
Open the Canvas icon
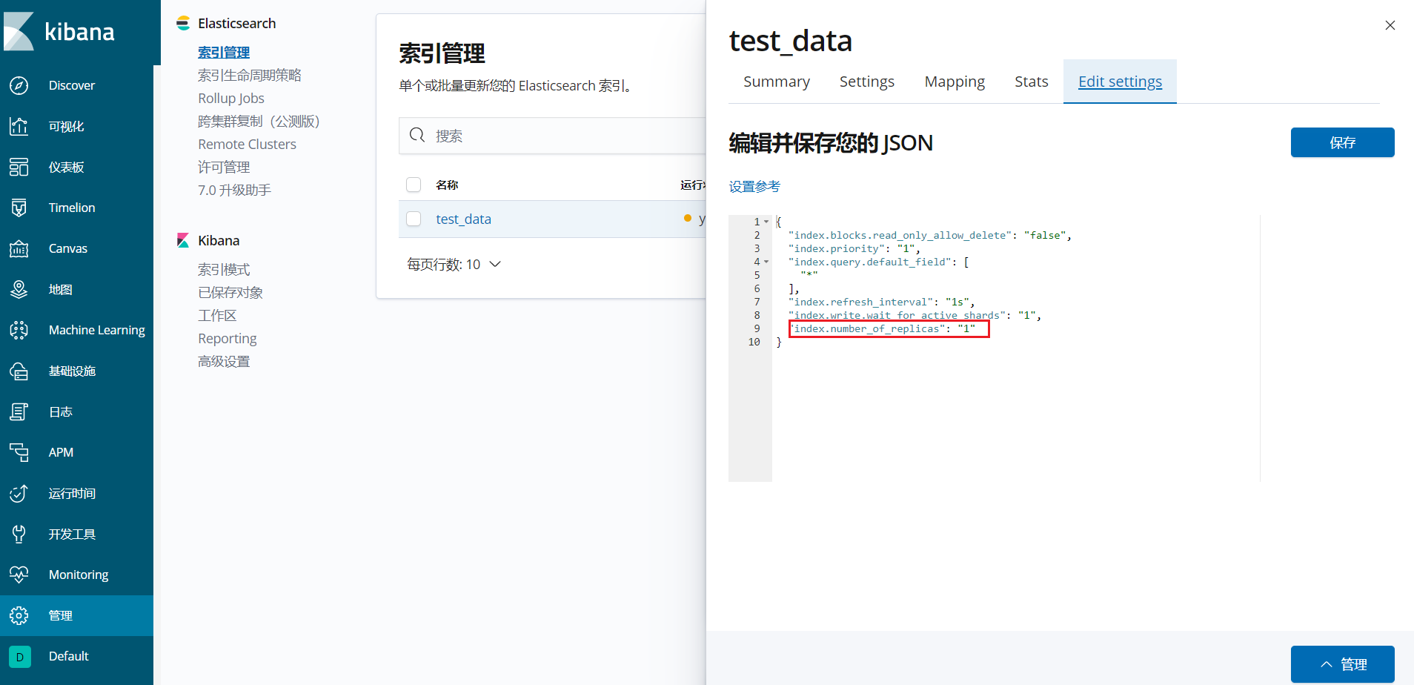[x=19, y=248]
